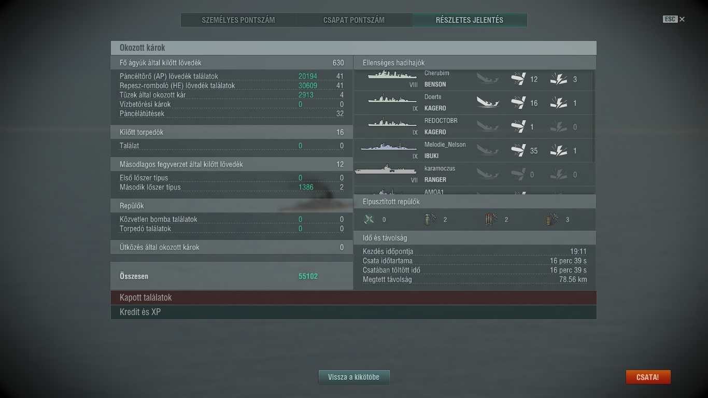Open the Csapat pontszám tab
The width and height of the screenshot is (708, 398).
pyautogui.click(x=354, y=20)
